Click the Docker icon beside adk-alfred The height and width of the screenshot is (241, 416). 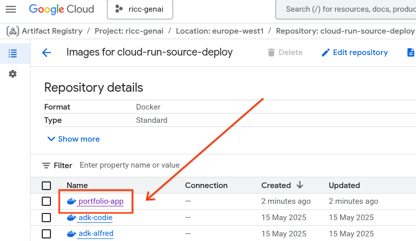click(71, 234)
